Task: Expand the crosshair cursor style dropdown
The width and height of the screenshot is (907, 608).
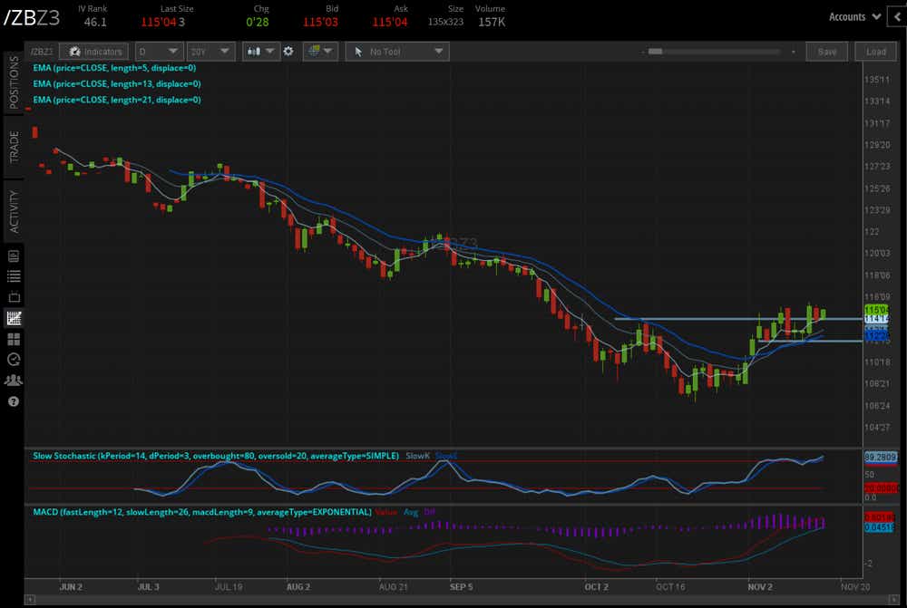Action: coord(320,52)
